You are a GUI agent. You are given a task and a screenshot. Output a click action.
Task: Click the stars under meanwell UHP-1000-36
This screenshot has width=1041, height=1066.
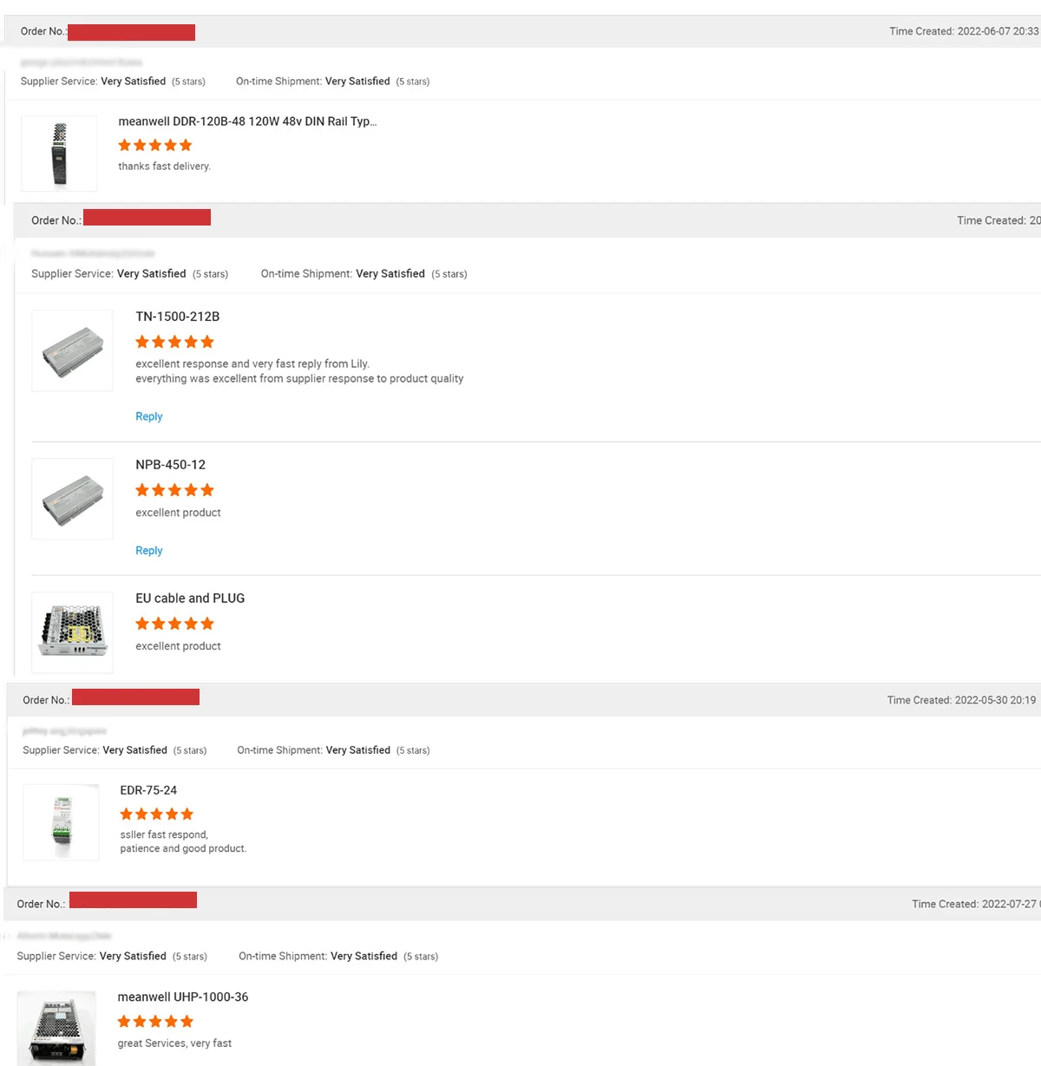point(155,1021)
